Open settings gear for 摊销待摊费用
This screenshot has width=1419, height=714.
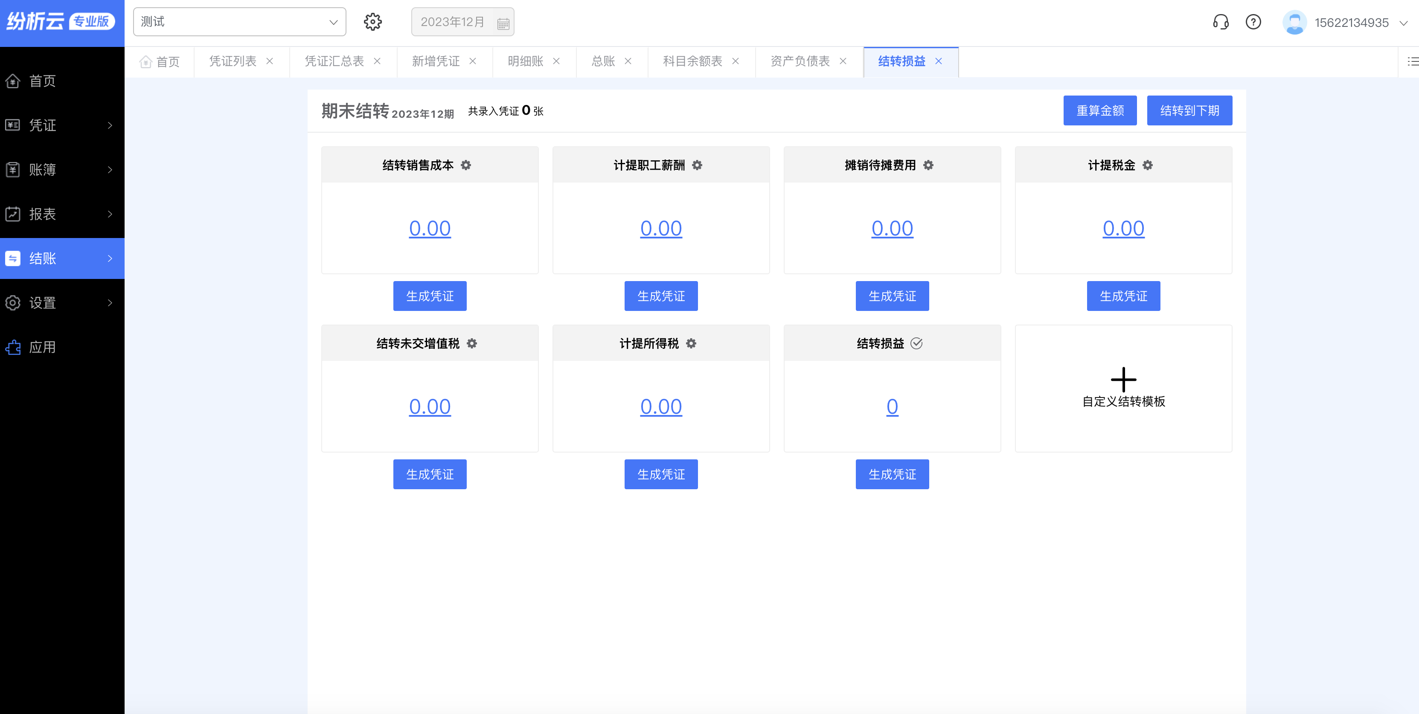click(x=929, y=165)
